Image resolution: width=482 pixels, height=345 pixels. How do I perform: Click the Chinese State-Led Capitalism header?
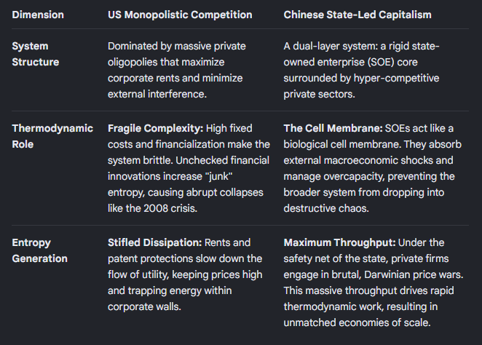tap(357, 15)
